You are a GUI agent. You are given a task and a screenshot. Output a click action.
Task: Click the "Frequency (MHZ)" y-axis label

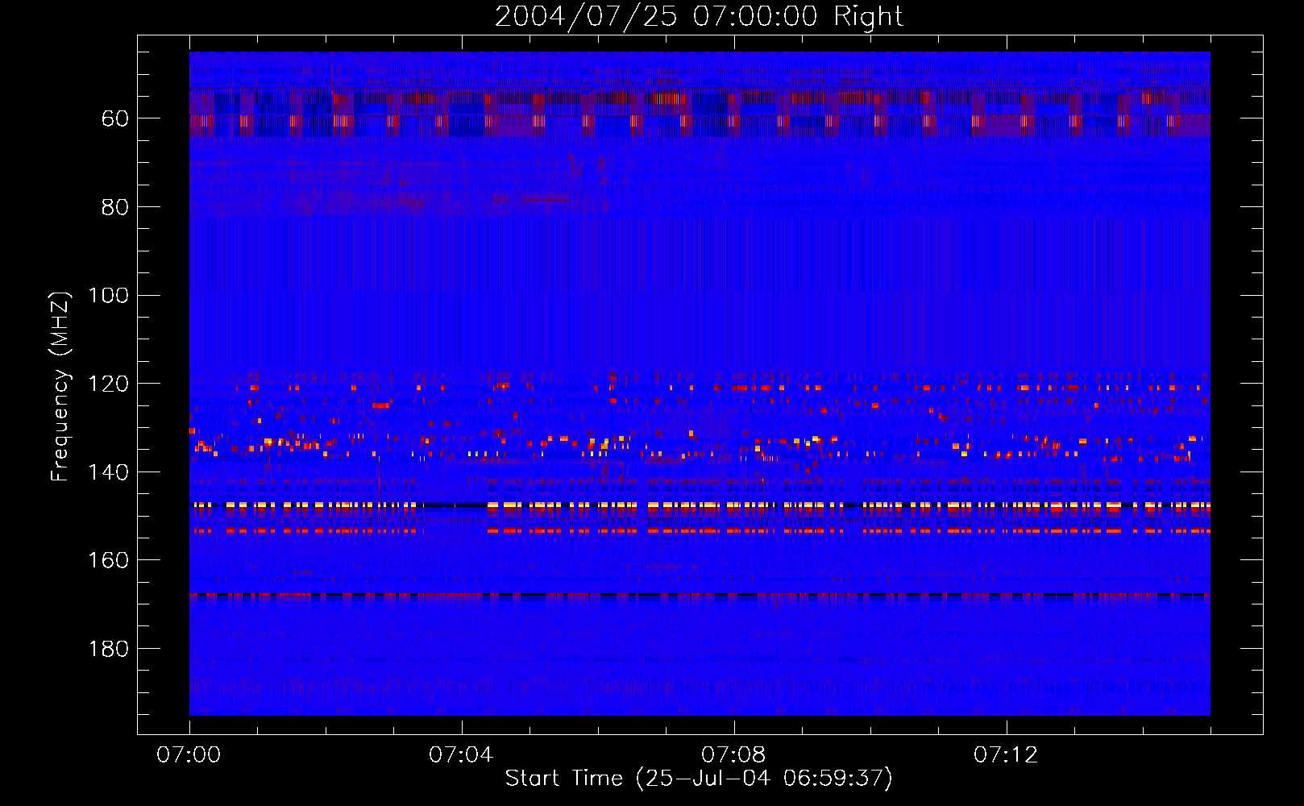tap(60, 386)
